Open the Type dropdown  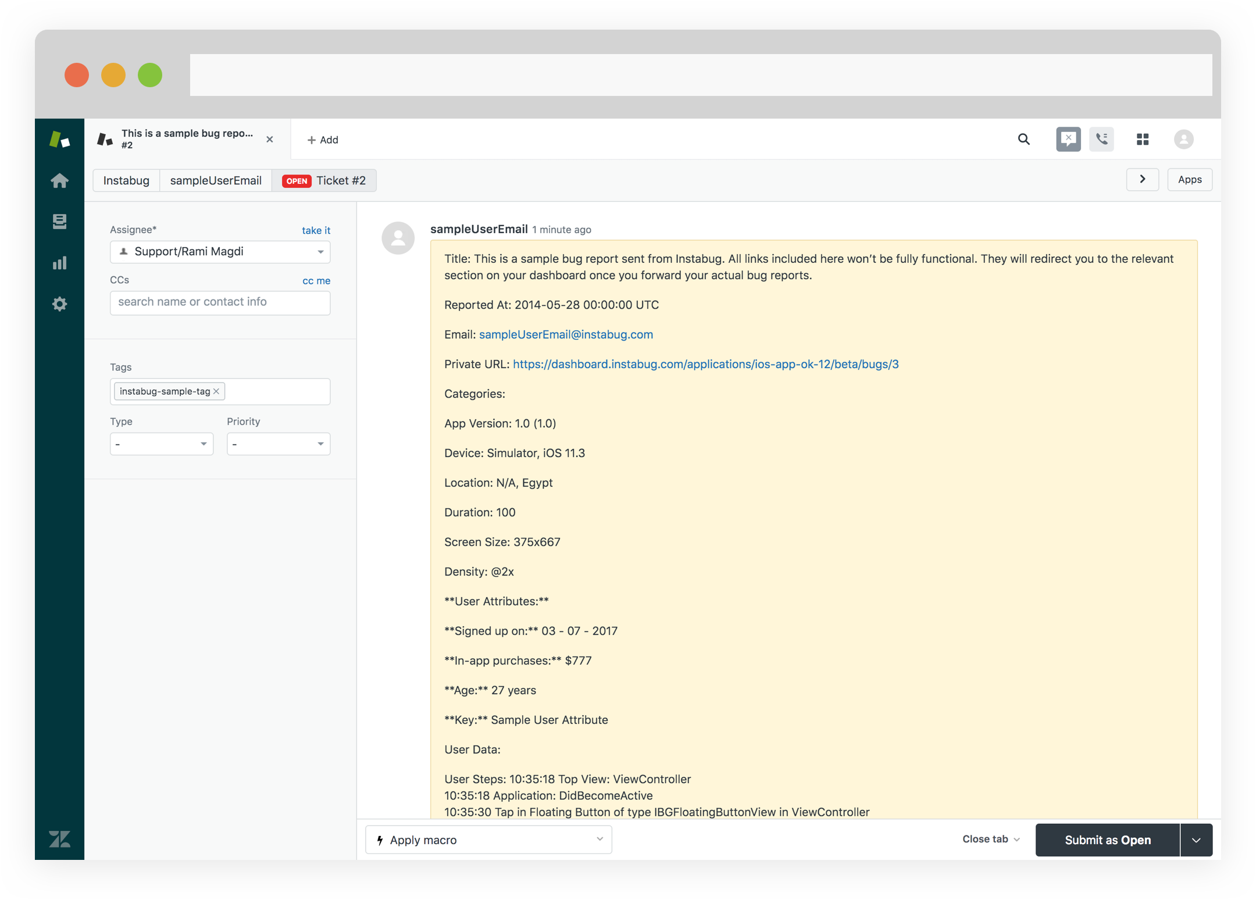(x=162, y=444)
